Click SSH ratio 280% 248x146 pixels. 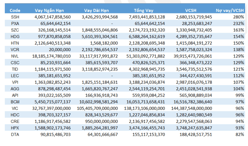[x=238, y=17]
